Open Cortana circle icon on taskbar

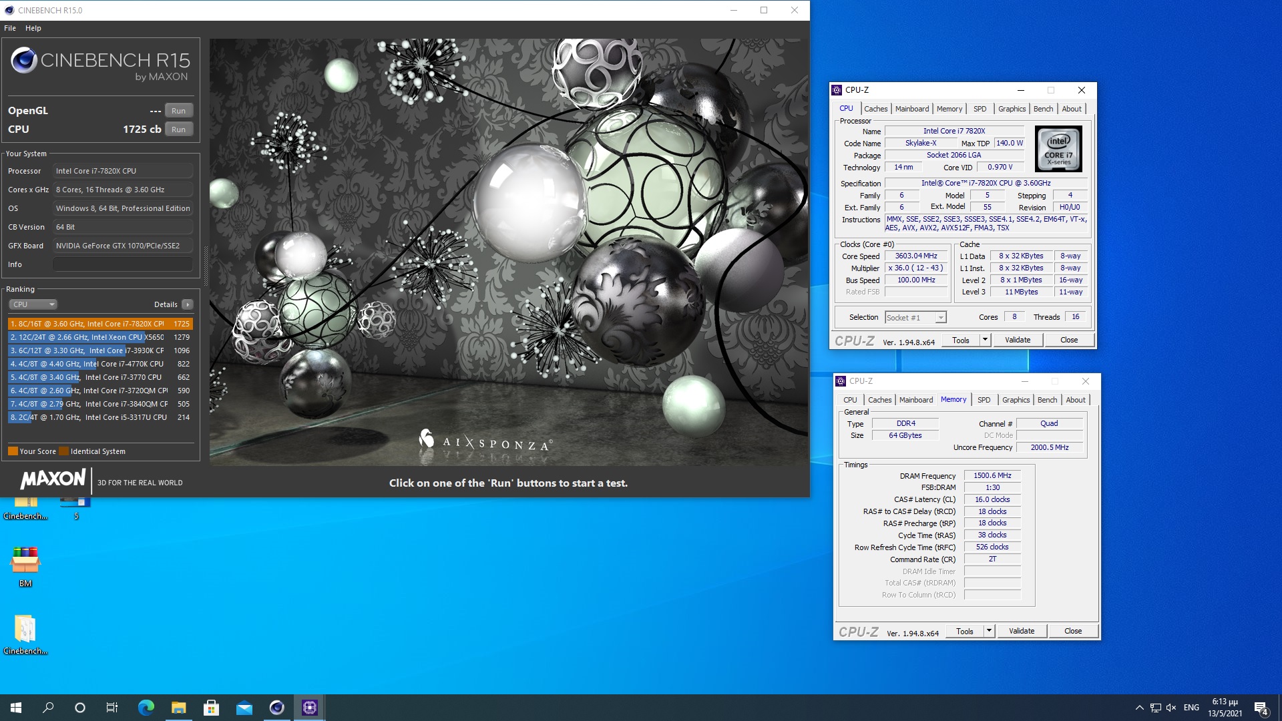80,708
